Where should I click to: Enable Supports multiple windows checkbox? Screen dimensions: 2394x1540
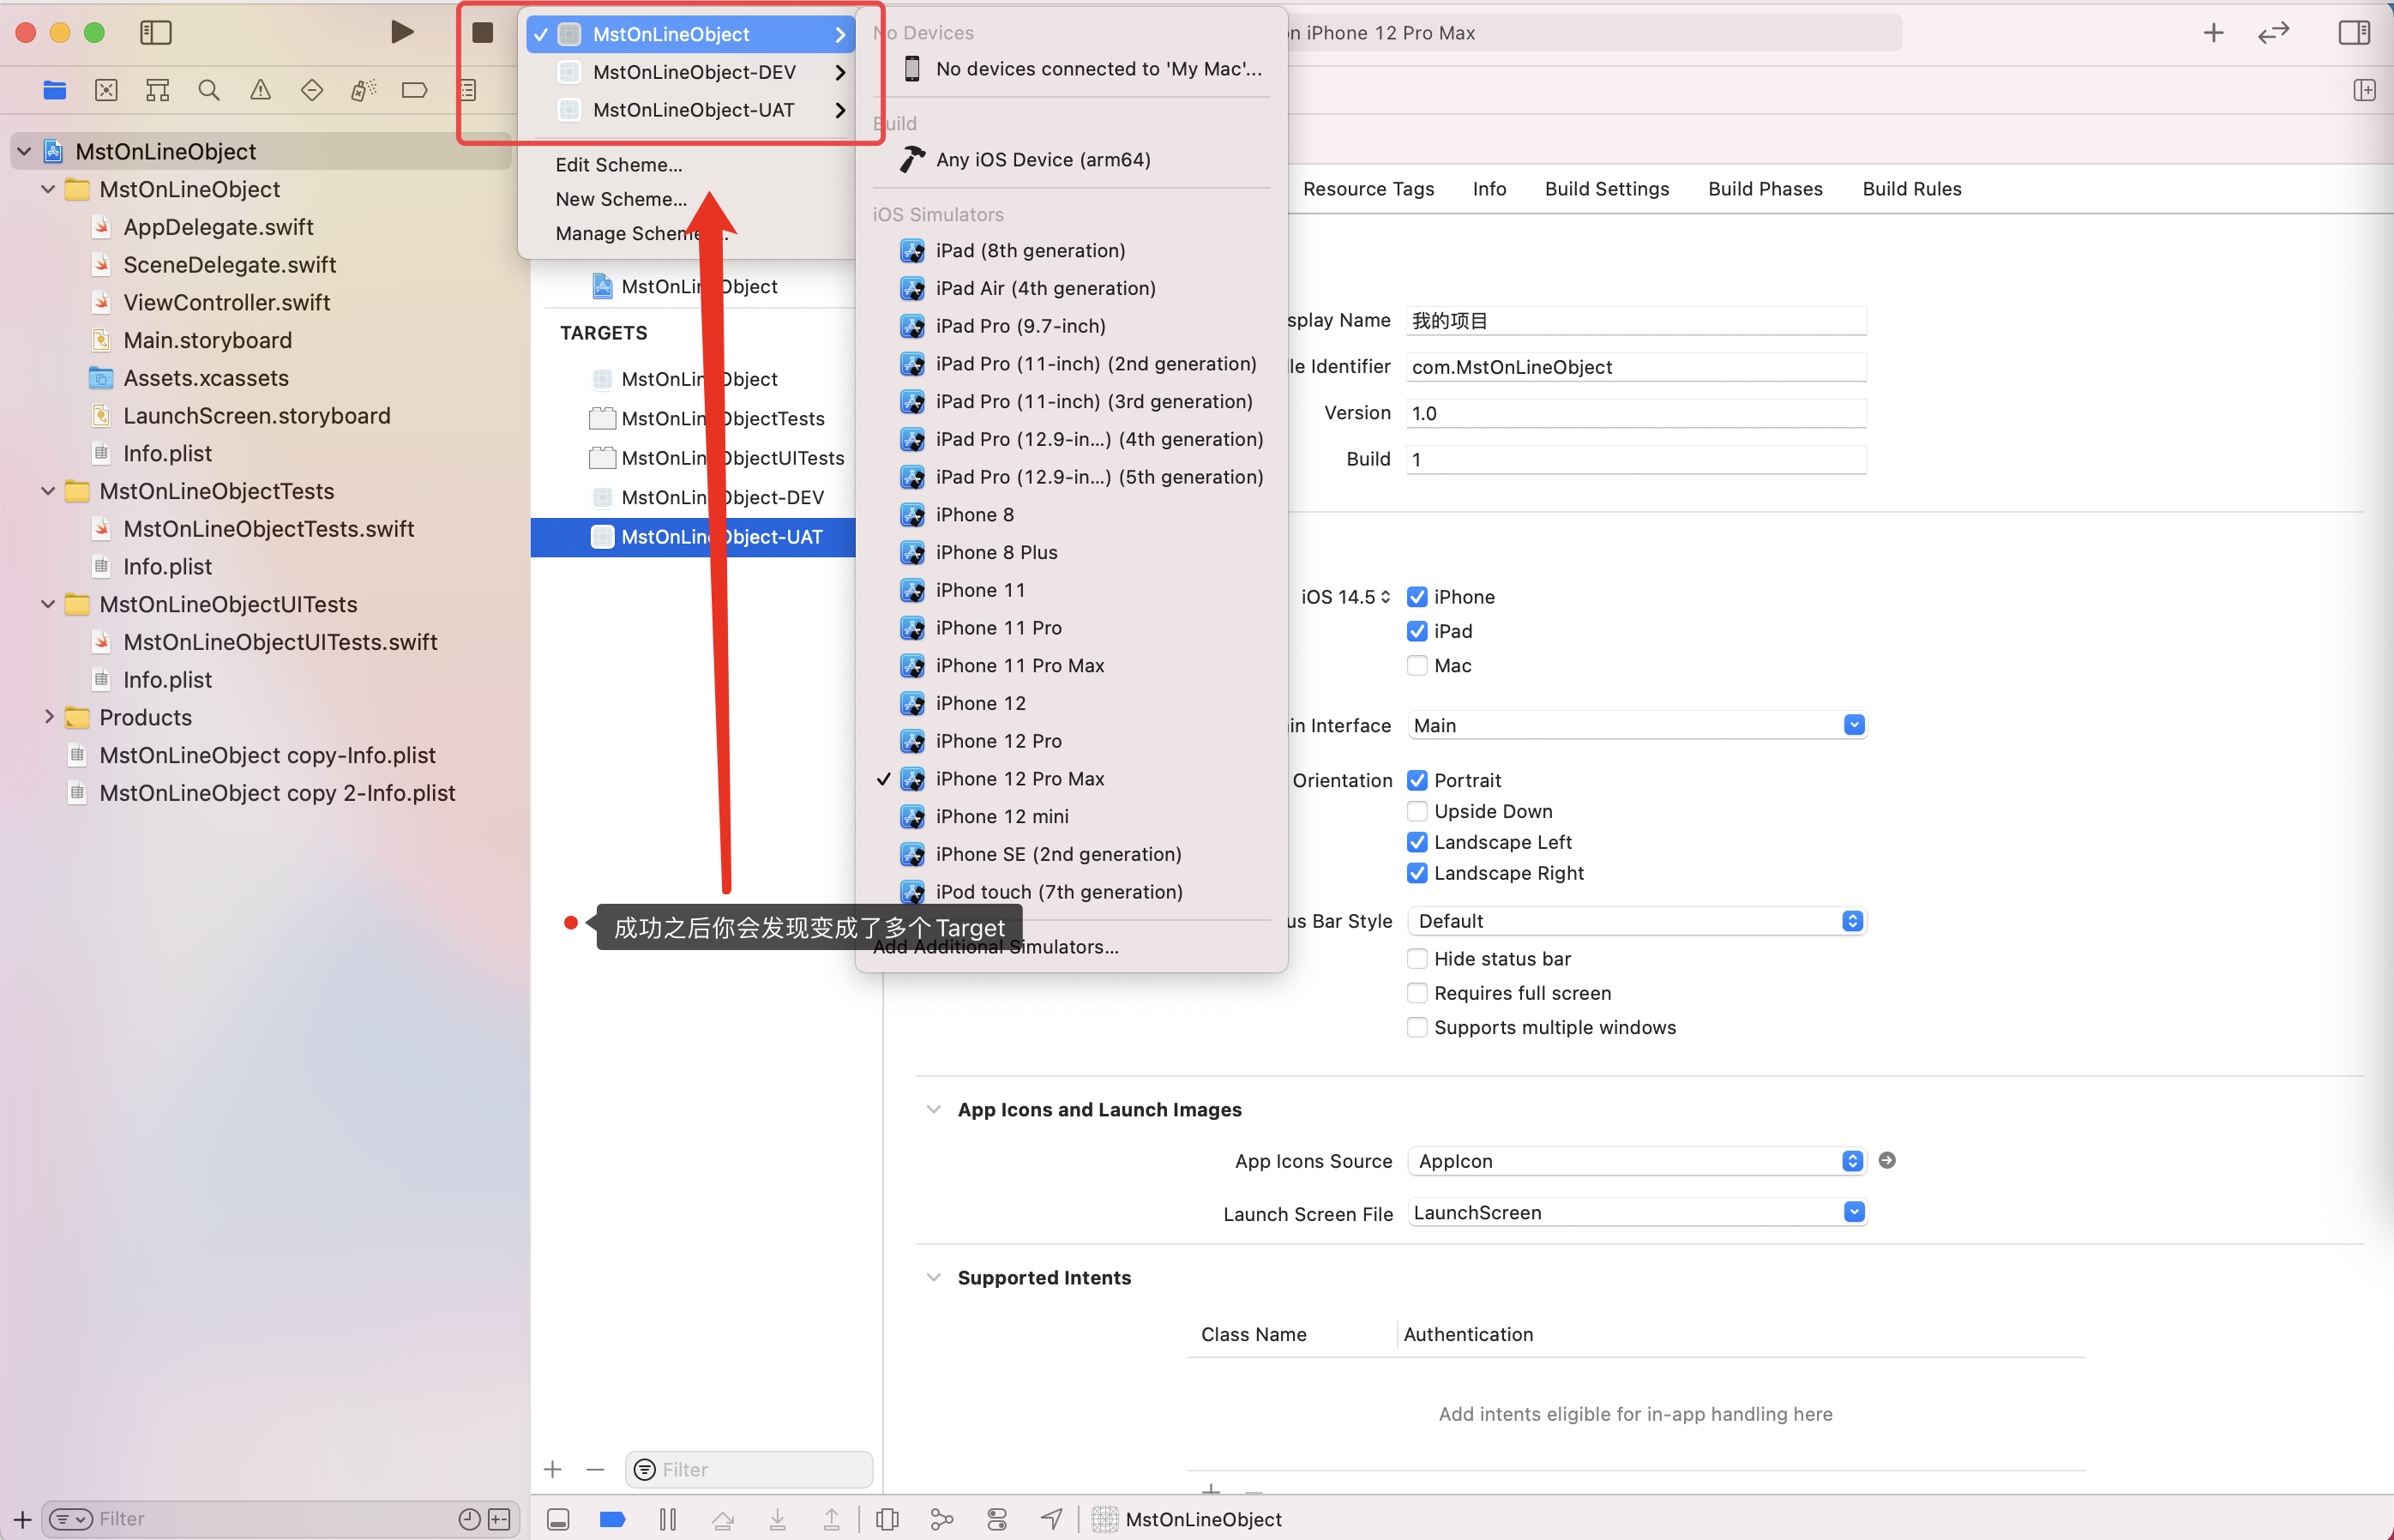coord(1418,1027)
